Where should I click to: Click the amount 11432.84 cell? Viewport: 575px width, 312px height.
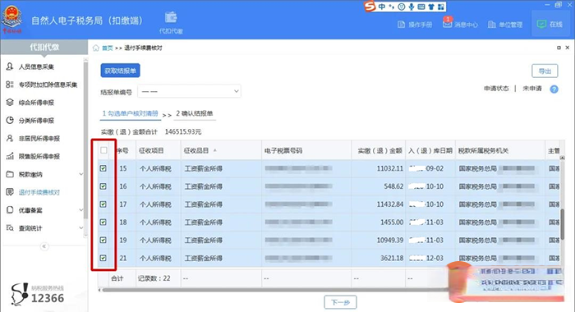390,204
